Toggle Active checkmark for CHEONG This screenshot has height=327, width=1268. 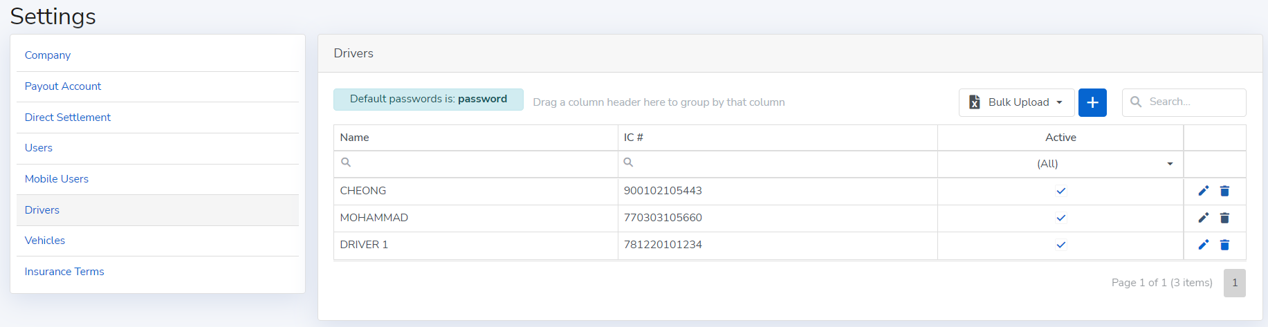click(x=1060, y=191)
